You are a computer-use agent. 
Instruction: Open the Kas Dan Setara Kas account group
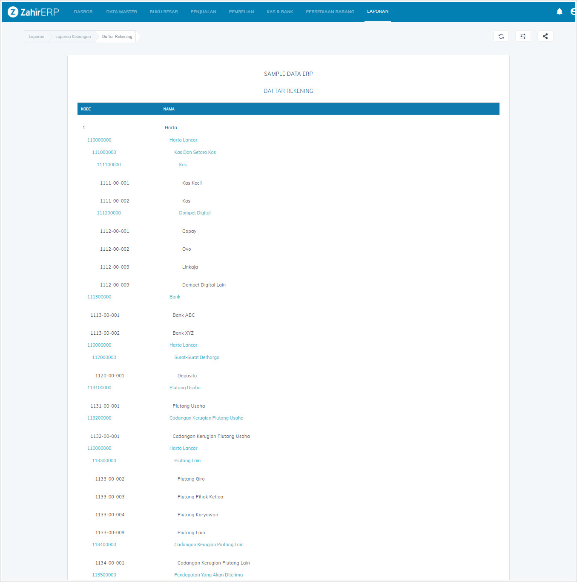pyautogui.click(x=195, y=152)
